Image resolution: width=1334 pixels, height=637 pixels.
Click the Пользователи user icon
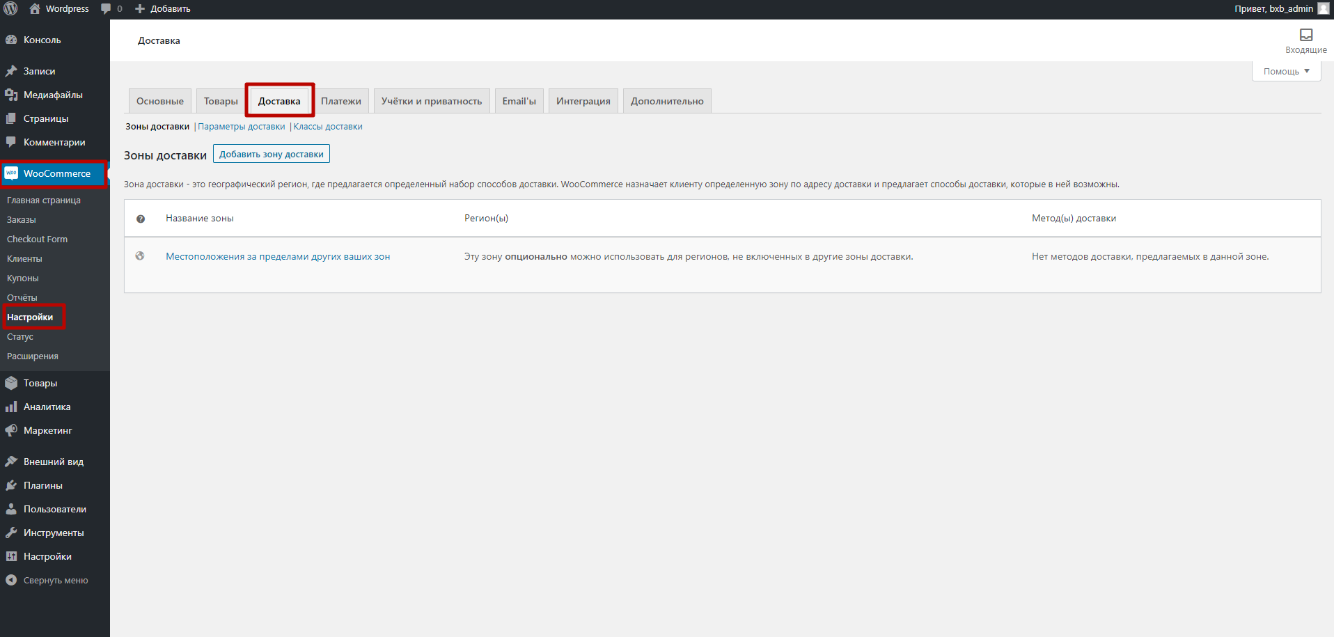(11, 509)
